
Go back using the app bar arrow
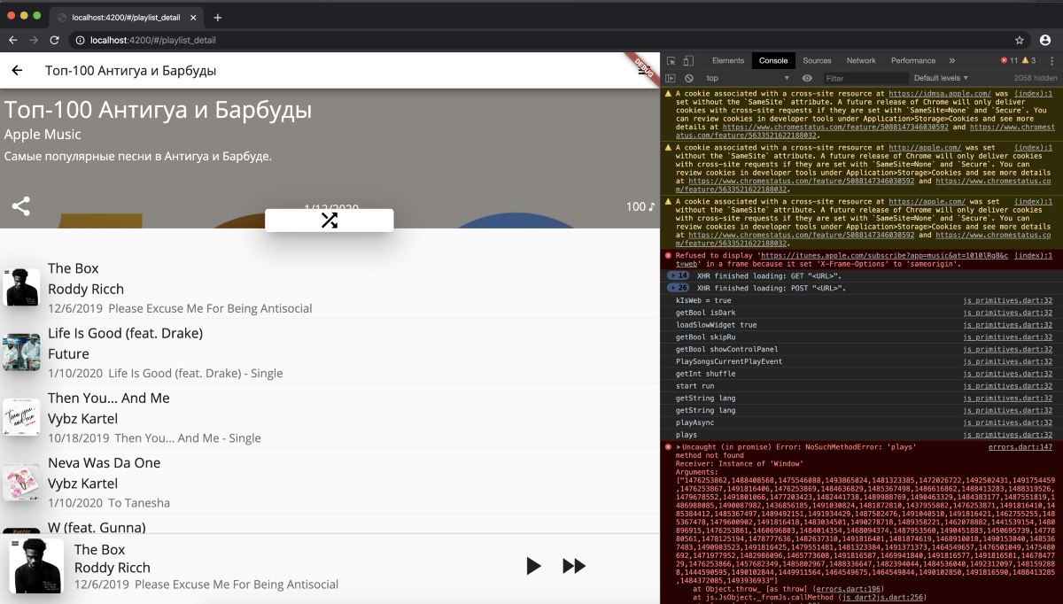[x=16, y=71]
